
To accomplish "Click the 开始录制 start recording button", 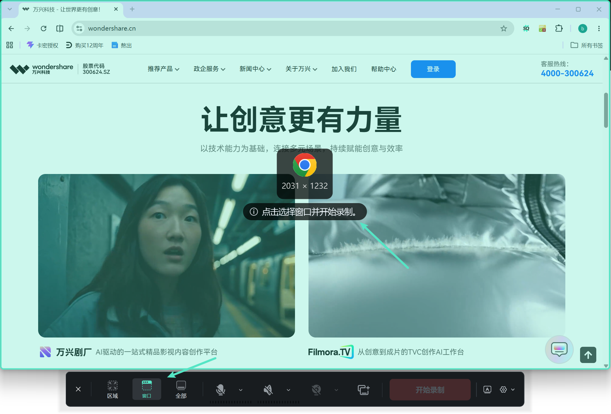I will pyautogui.click(x=430, y=390).
